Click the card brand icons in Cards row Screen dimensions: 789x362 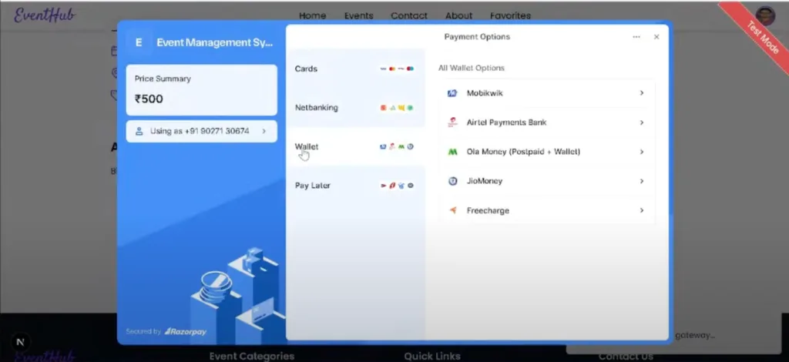pos(397,69)
